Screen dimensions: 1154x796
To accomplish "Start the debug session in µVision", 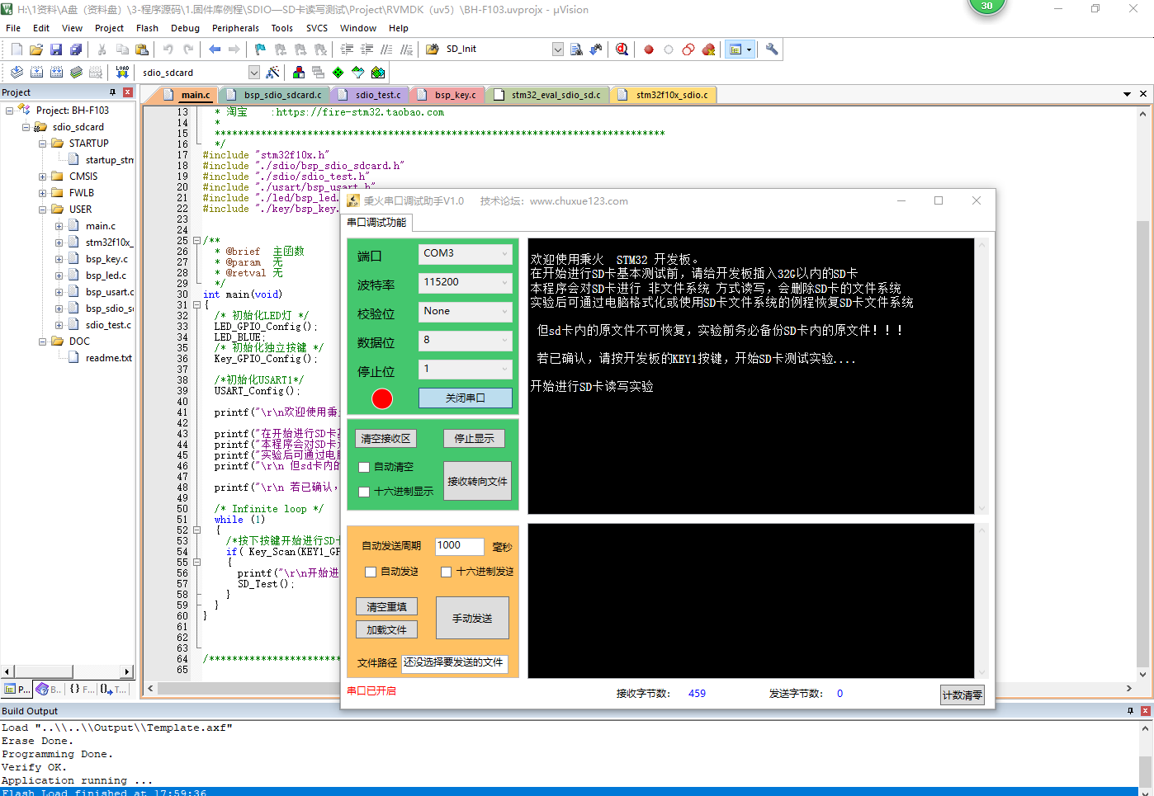I will 622,49.
